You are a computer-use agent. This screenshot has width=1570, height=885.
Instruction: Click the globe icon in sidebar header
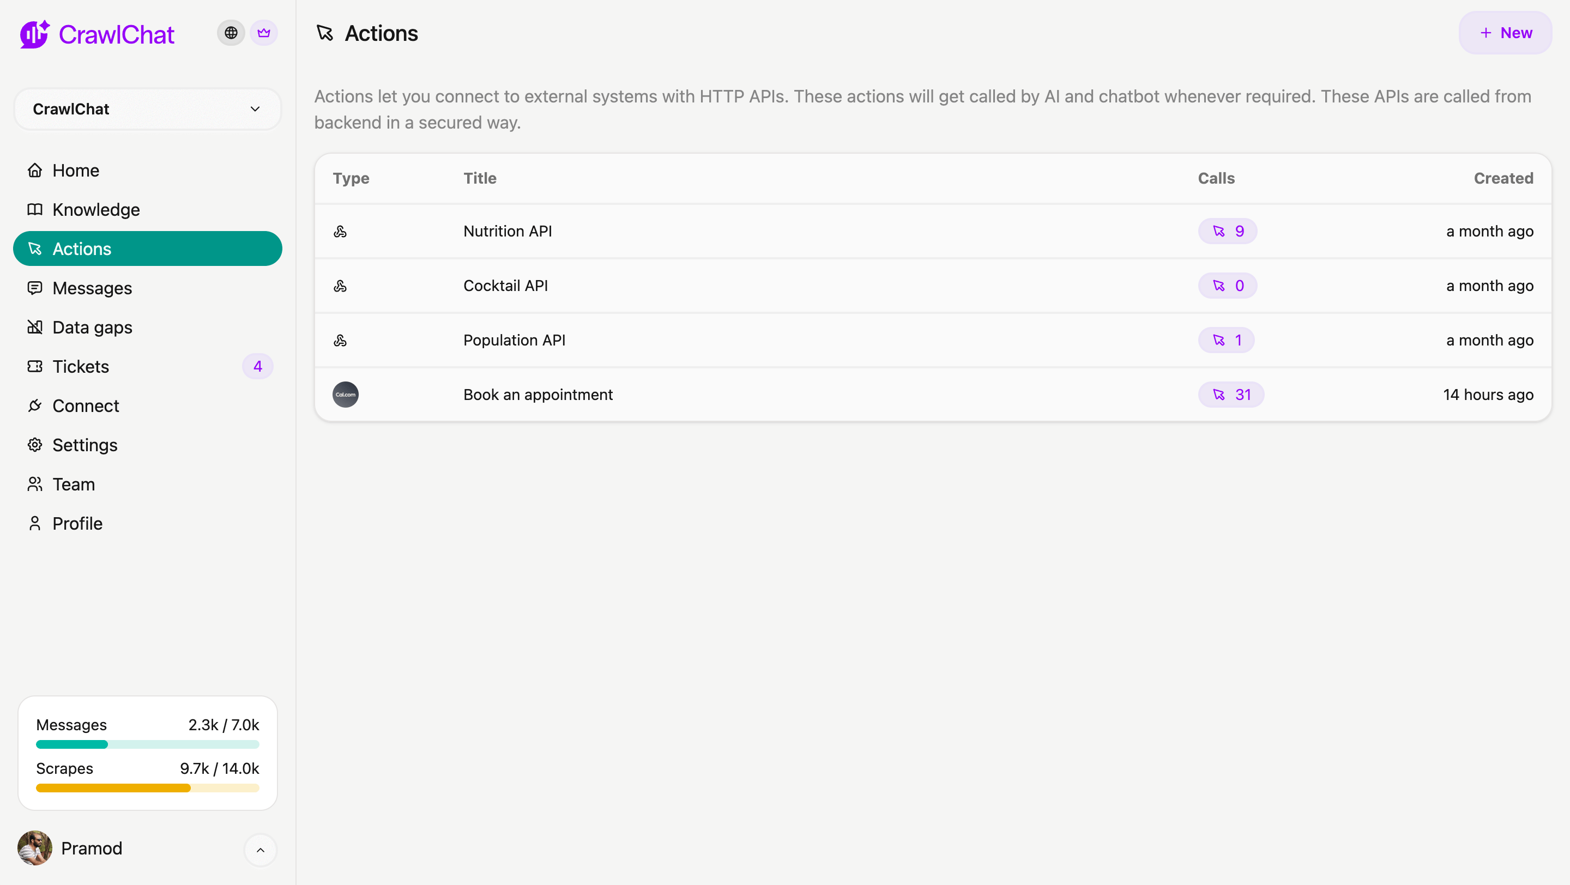pos(231,33)
